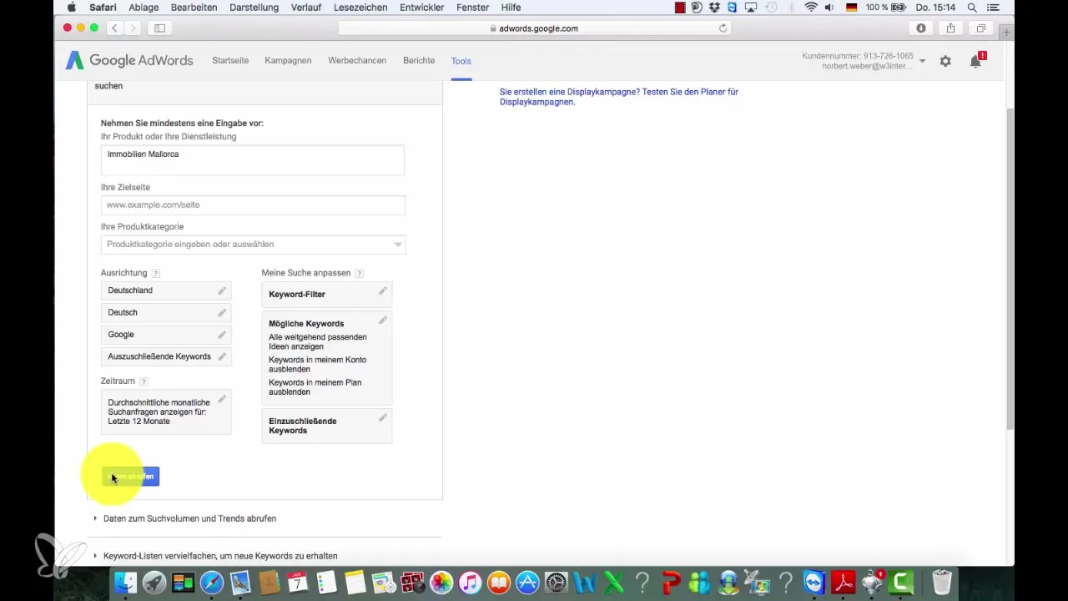This screenshot has height=601, width=1068.
Task: Open the Apple menu
Action: [x=72, y=7]
